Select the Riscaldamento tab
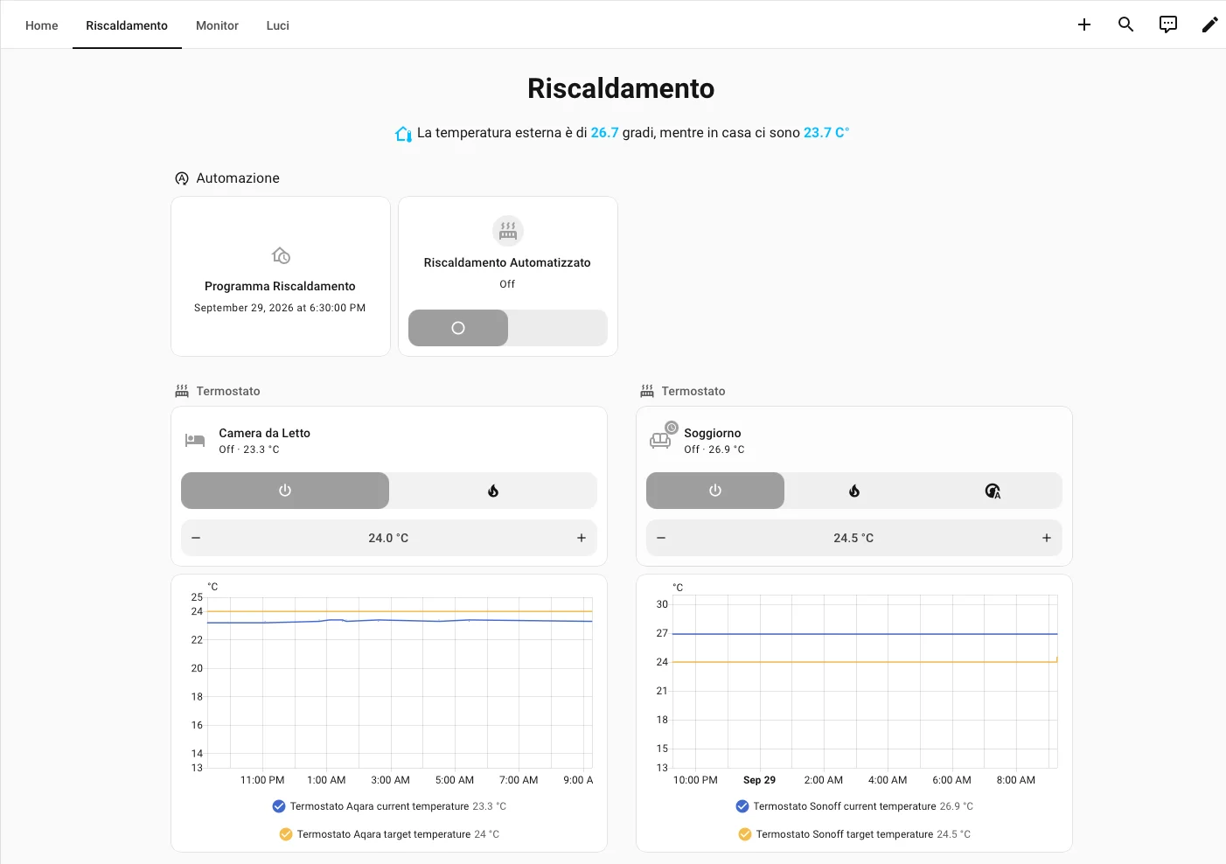This screenshot has width=1226, height=864. [x=127, y=25]
